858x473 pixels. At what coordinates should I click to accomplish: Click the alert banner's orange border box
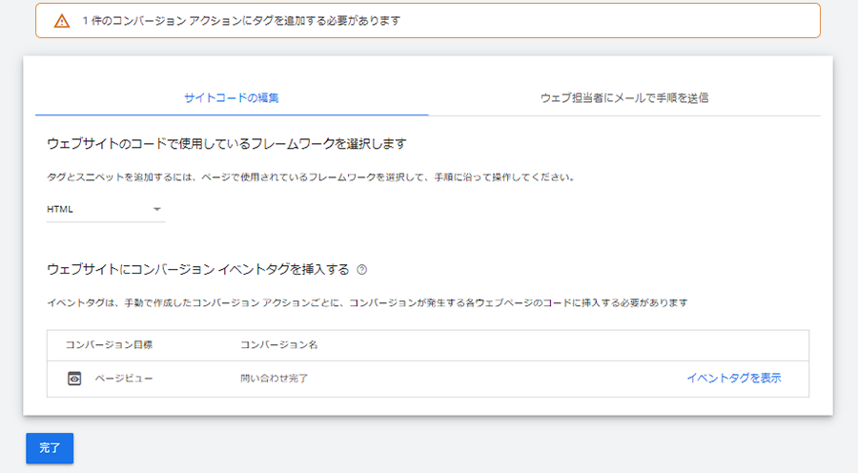pos(428,21)
